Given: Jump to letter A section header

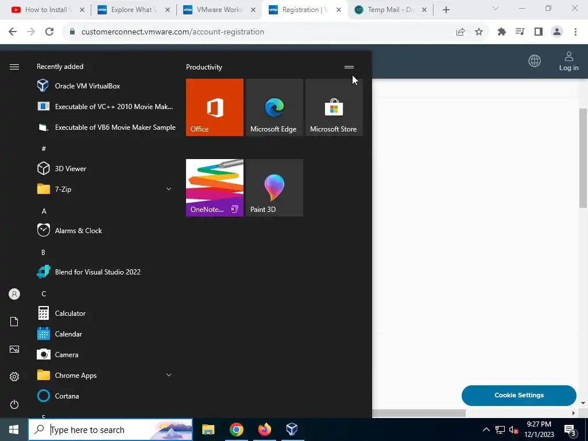Looking at the screenshot, I should (x=44, y=211).
